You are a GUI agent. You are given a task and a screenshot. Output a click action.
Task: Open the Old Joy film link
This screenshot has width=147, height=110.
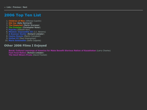tap(13, 23)
